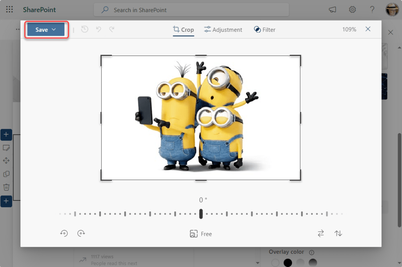This screenshot has height=267, width=402.
Task: Flip the image vertically
Action: click(x=338, y=233)
